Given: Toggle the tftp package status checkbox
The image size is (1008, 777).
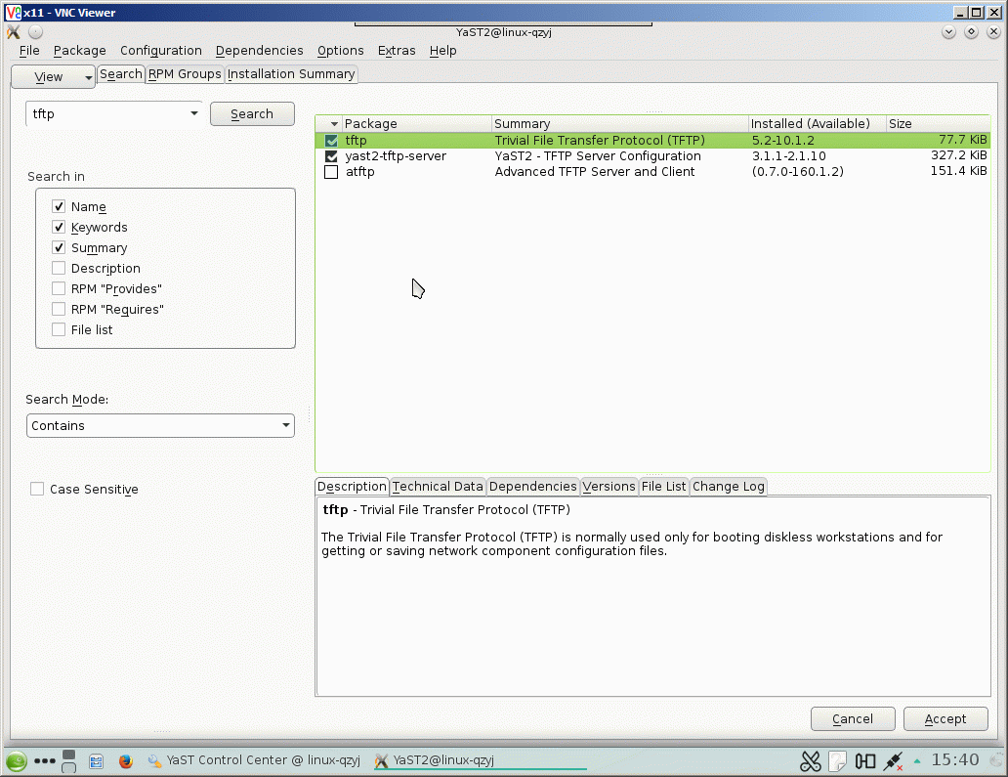Looking at the screenshot, I should [x=331, y=140].
